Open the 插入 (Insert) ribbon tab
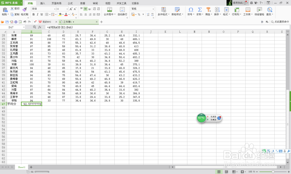This screenshot has height=174, width=291. point(43,3)
